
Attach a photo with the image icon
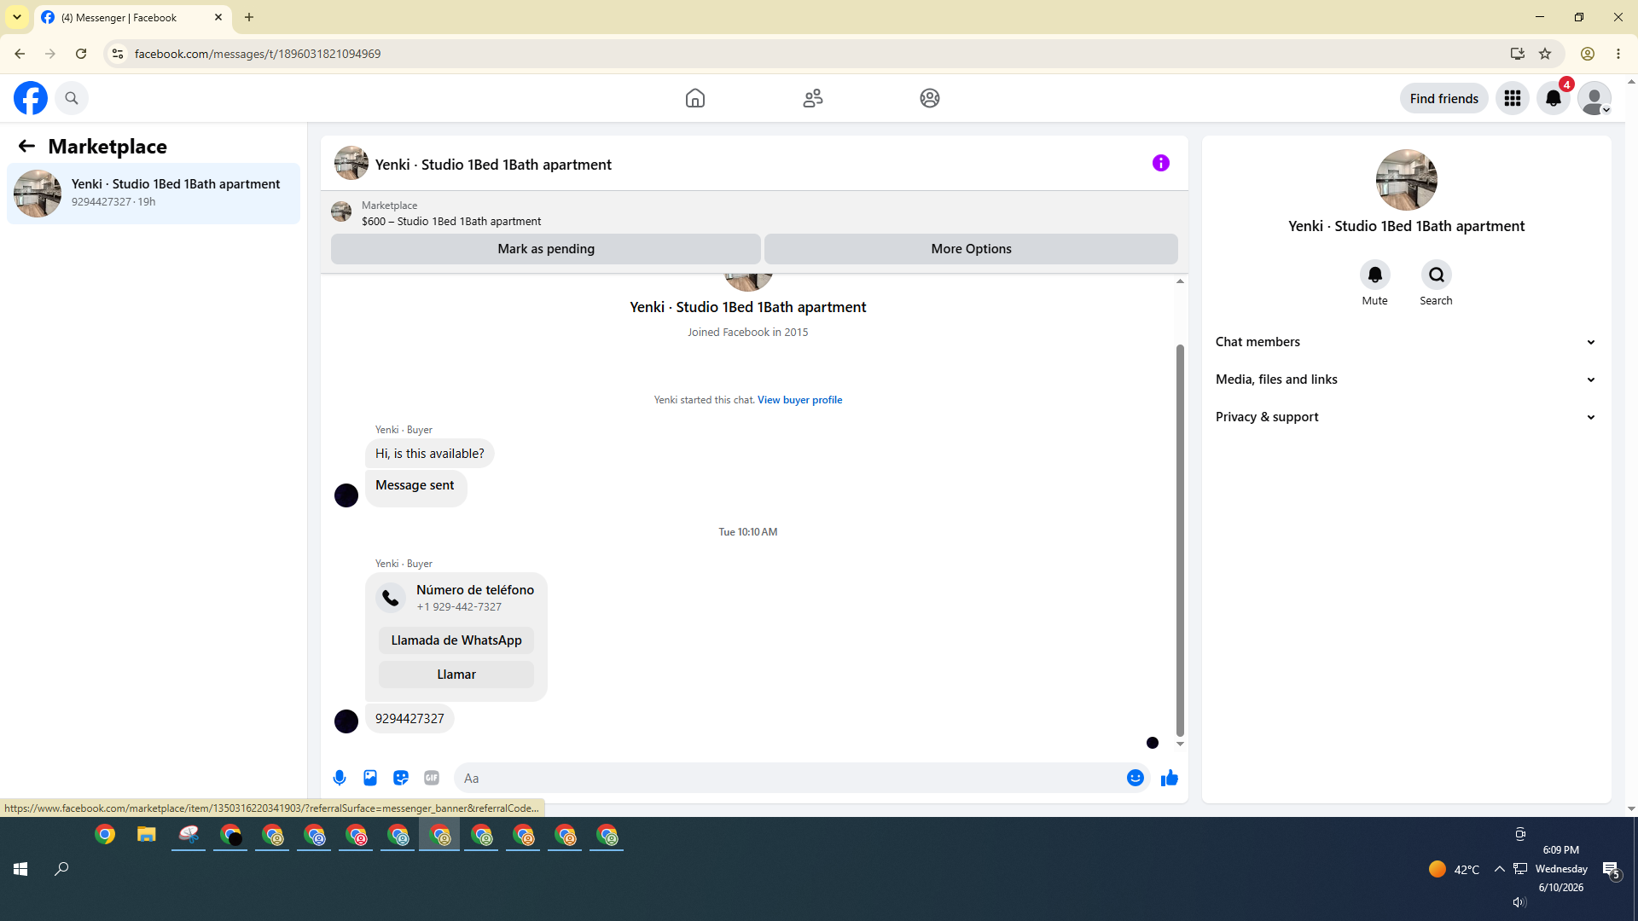pos(370,778)
